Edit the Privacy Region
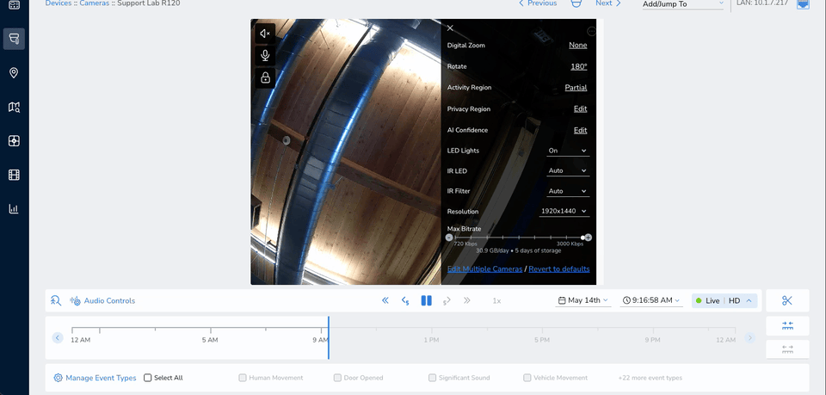 [x=581, y=109]
